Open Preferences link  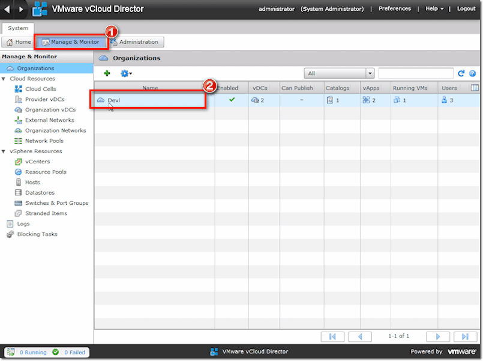click(395, 8)
